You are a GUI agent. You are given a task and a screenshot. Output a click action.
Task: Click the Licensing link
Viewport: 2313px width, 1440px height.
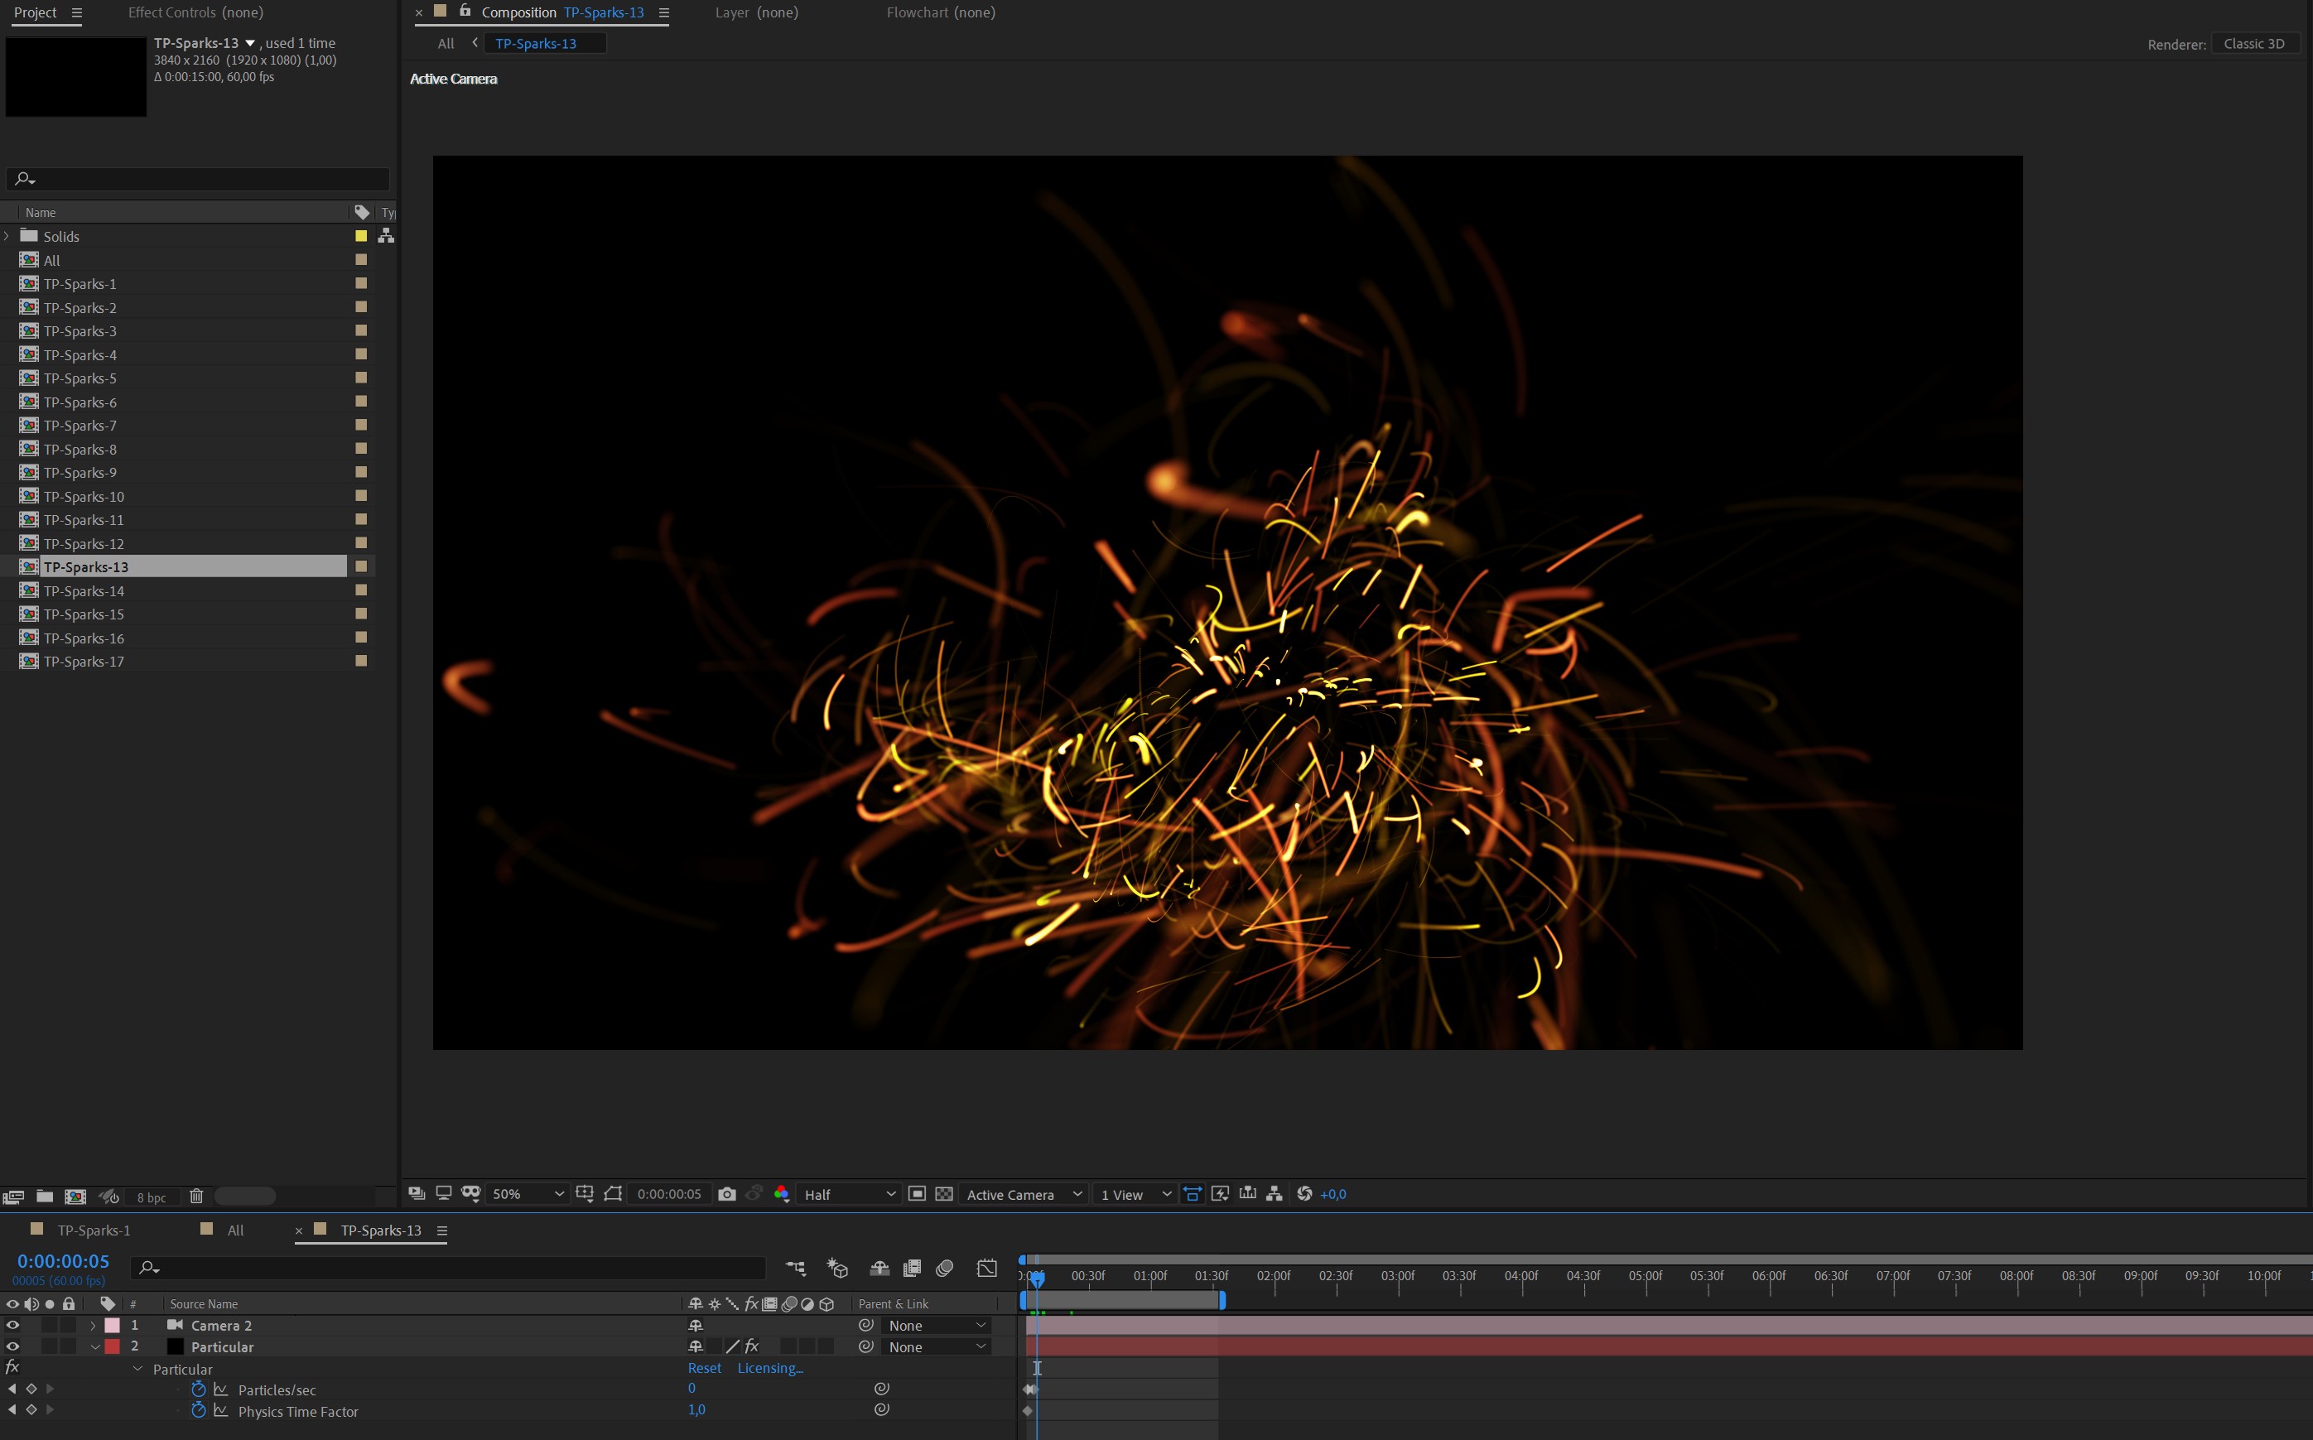point(769,1369)
